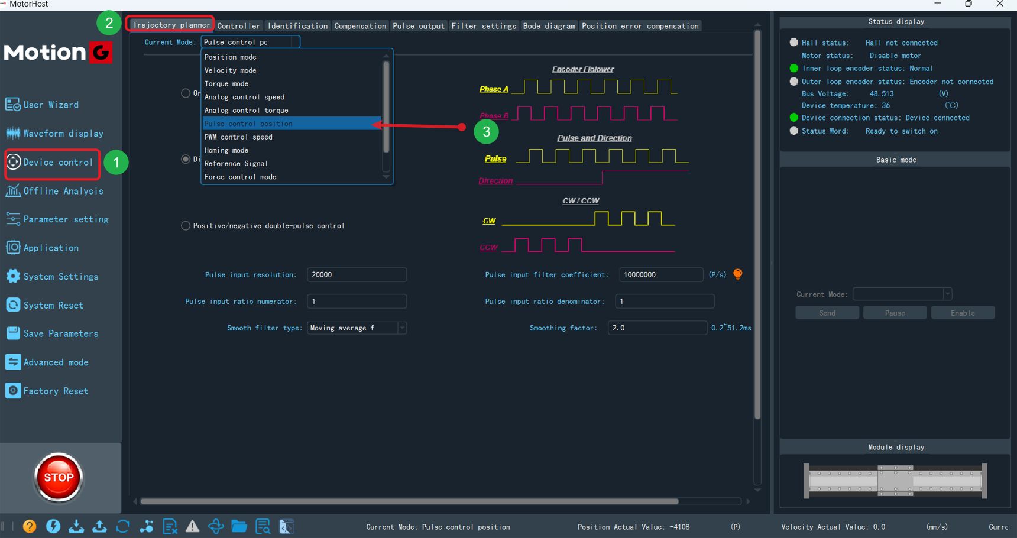Click the Enable button in Basic mode

963,313
